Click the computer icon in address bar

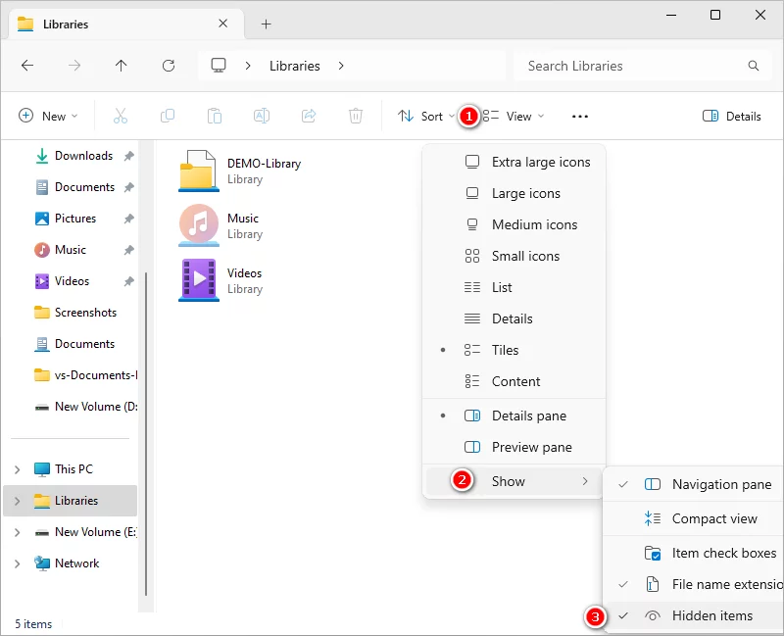click(219, 66)
